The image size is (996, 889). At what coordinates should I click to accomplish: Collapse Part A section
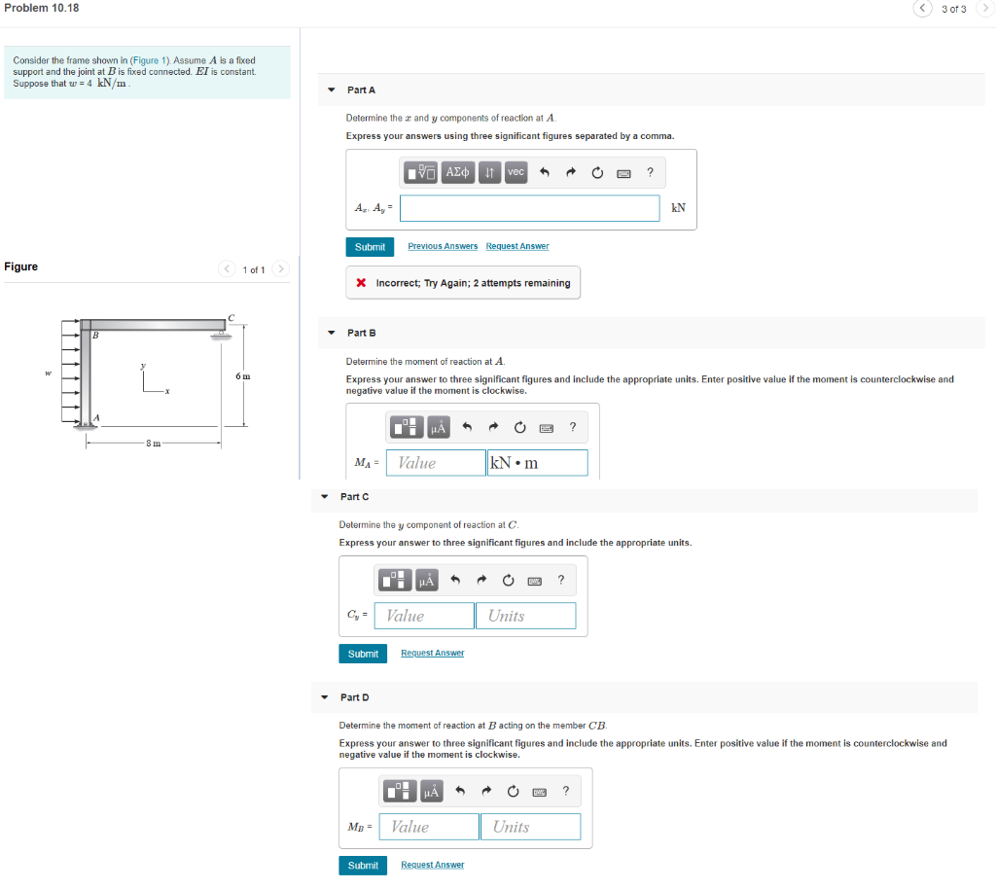(x=331, y=90)
